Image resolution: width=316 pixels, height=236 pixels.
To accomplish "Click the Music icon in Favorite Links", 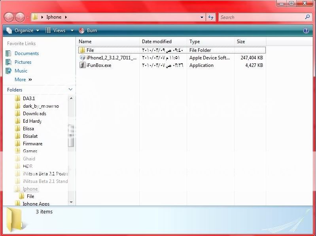I will pos(8,71).
